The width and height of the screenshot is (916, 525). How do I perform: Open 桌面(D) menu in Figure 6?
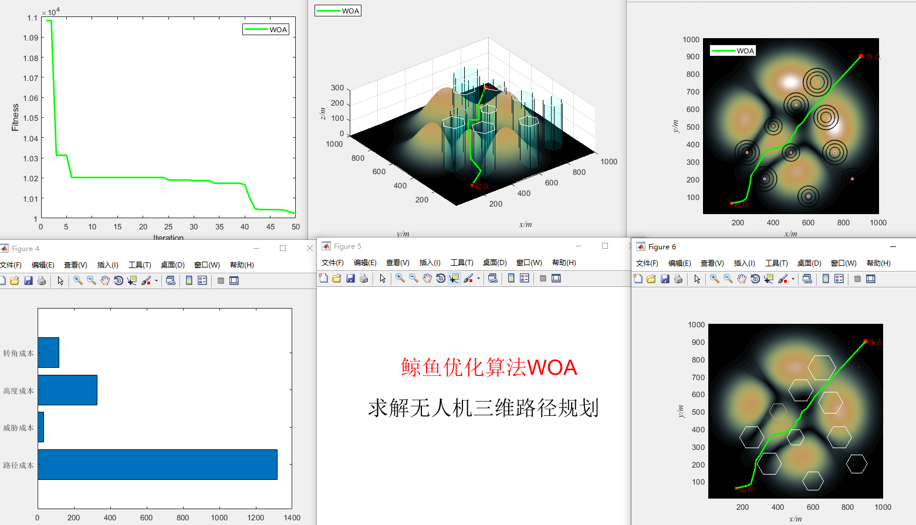coord(809,263)
